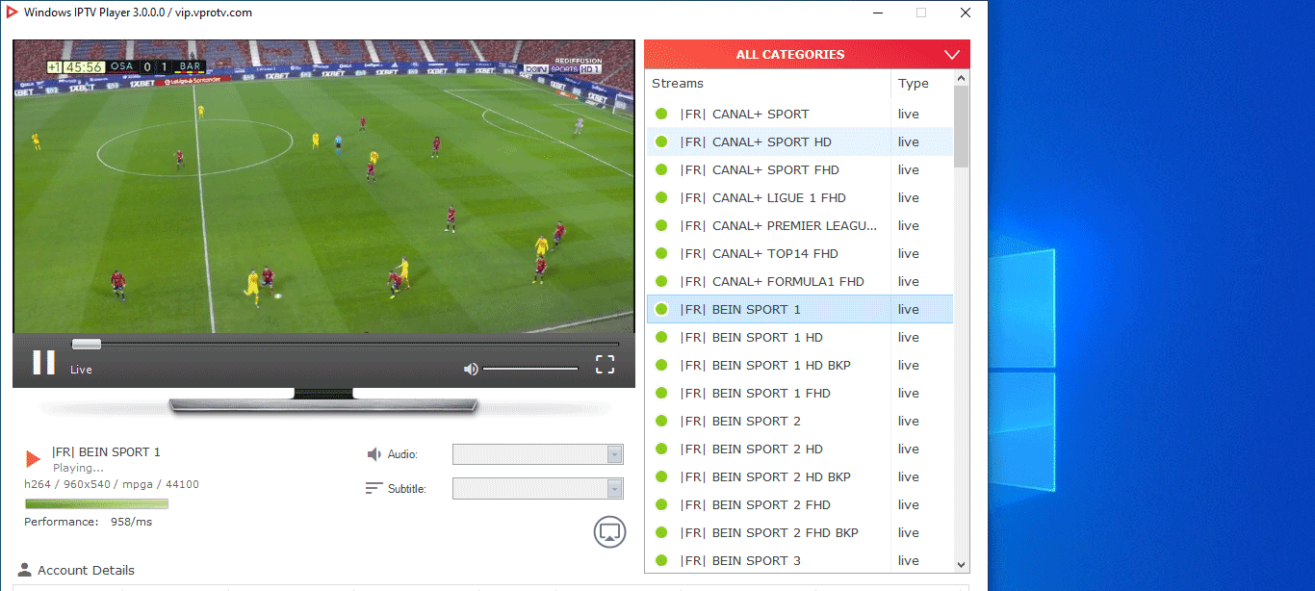The height and width of the screenshot is (591, 1315).
Task: Open the Subtitle dropdown
Action: click(538, 488)
